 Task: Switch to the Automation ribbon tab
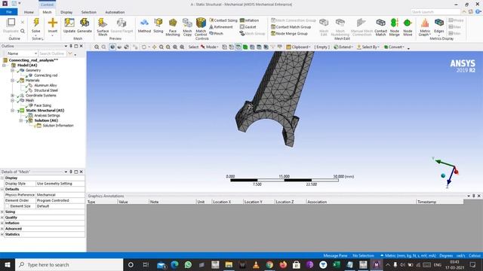(x=115, y=12)
